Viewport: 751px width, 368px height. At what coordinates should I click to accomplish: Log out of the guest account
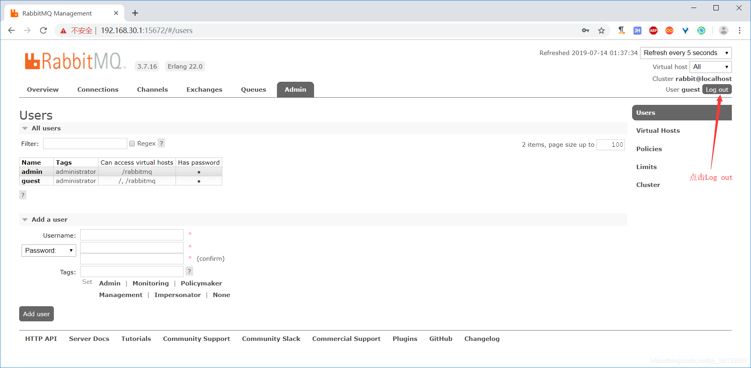717,90
